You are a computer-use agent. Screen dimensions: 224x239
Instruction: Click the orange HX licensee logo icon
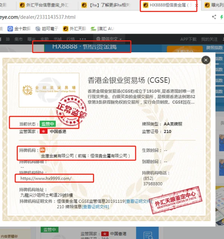pos(43,150)
